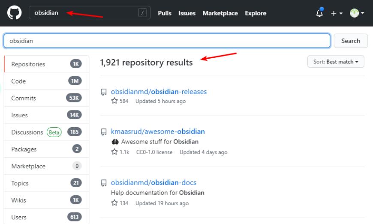Select the Discussions Beta filter
The image size is (373, 224).
pos(47,132)
